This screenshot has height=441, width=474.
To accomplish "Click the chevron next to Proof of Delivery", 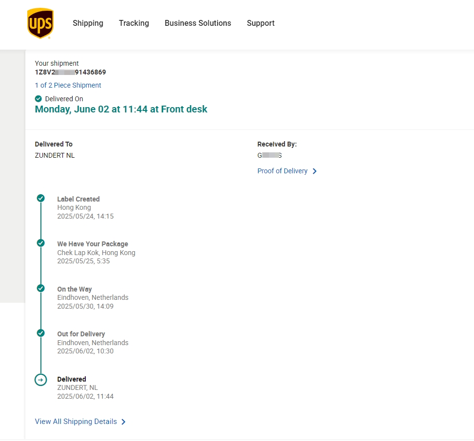I will [315, 171].
